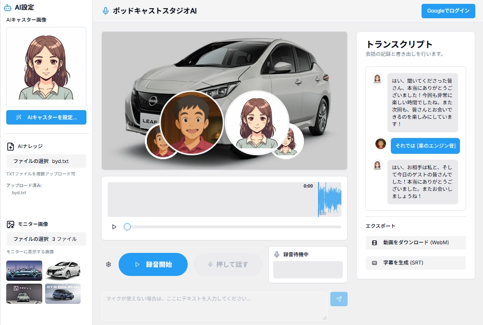Click the AI caster avatar beside last message

coord(377,165)
